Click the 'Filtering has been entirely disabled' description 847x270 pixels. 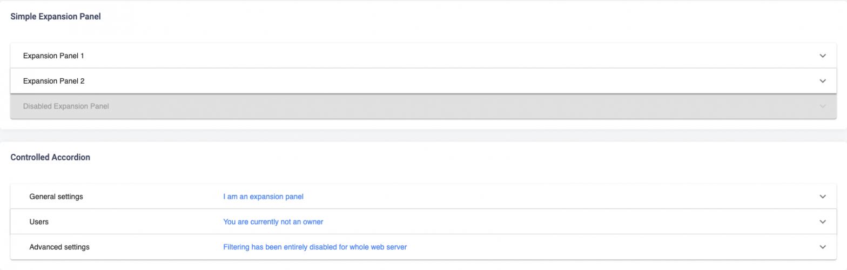coord(314,247)
